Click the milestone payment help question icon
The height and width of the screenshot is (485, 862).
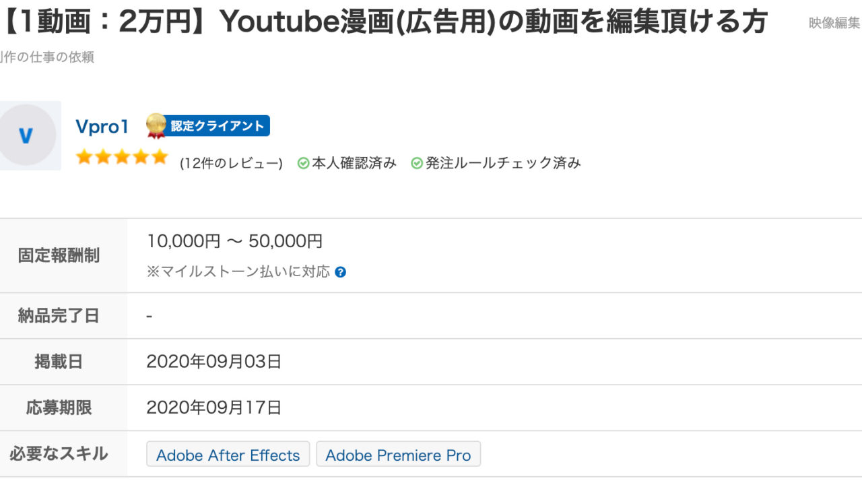tap(341, 272)
